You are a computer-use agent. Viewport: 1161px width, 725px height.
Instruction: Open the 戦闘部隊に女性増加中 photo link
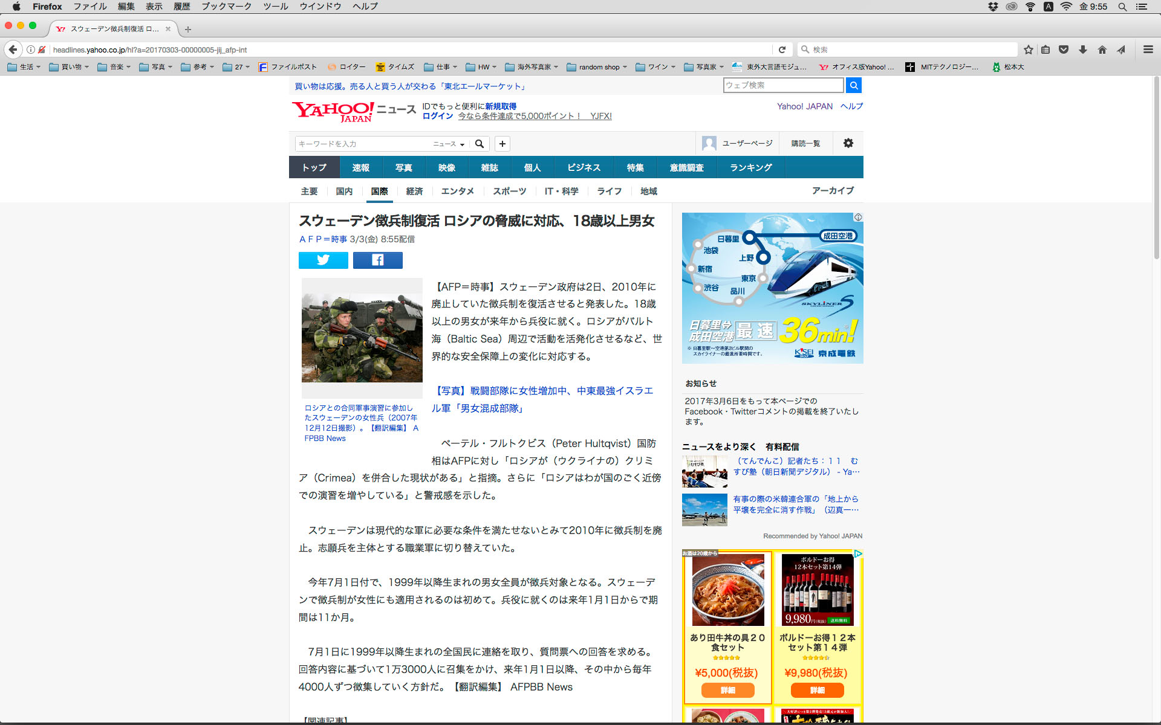[x=542, y=399]
